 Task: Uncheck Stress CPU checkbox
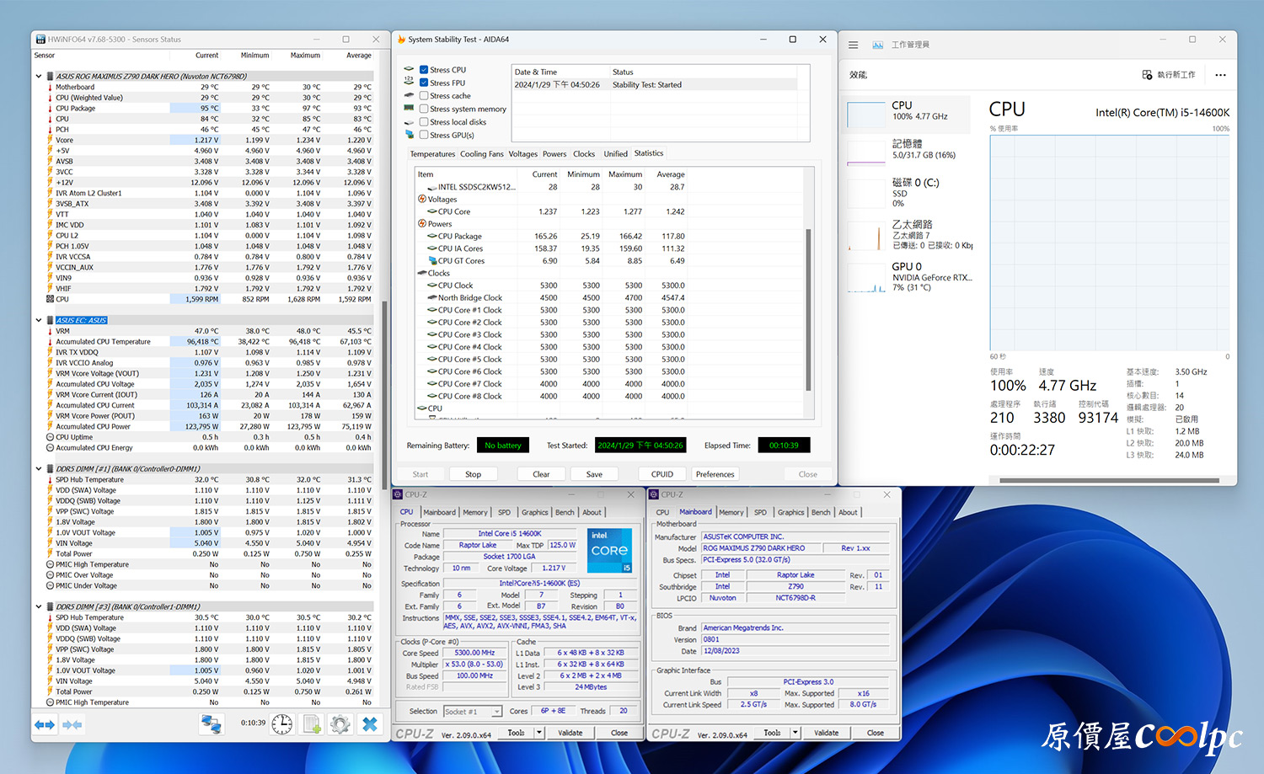click(x=424, y=70)
